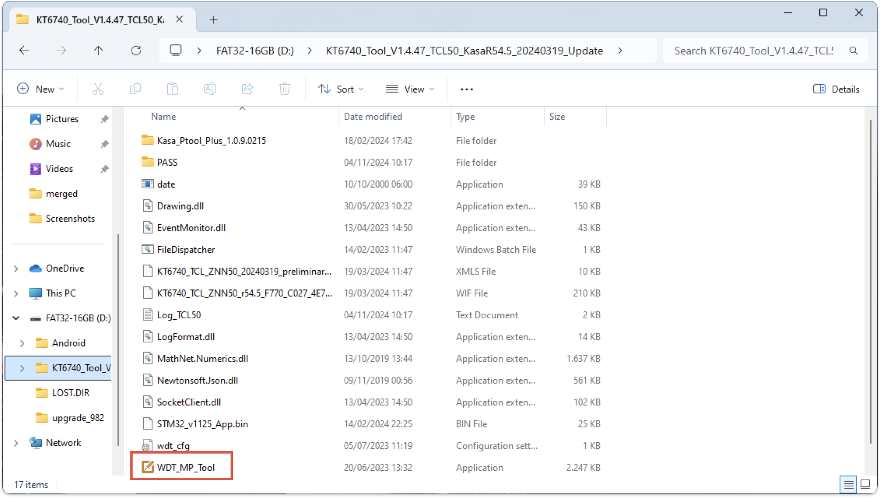Click the Paste clipboard icon
Image resolution: width=880 pixels, height=498 pixels.
[173, 89]
